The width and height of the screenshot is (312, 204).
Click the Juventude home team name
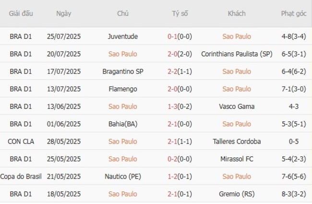pos(123,36)
